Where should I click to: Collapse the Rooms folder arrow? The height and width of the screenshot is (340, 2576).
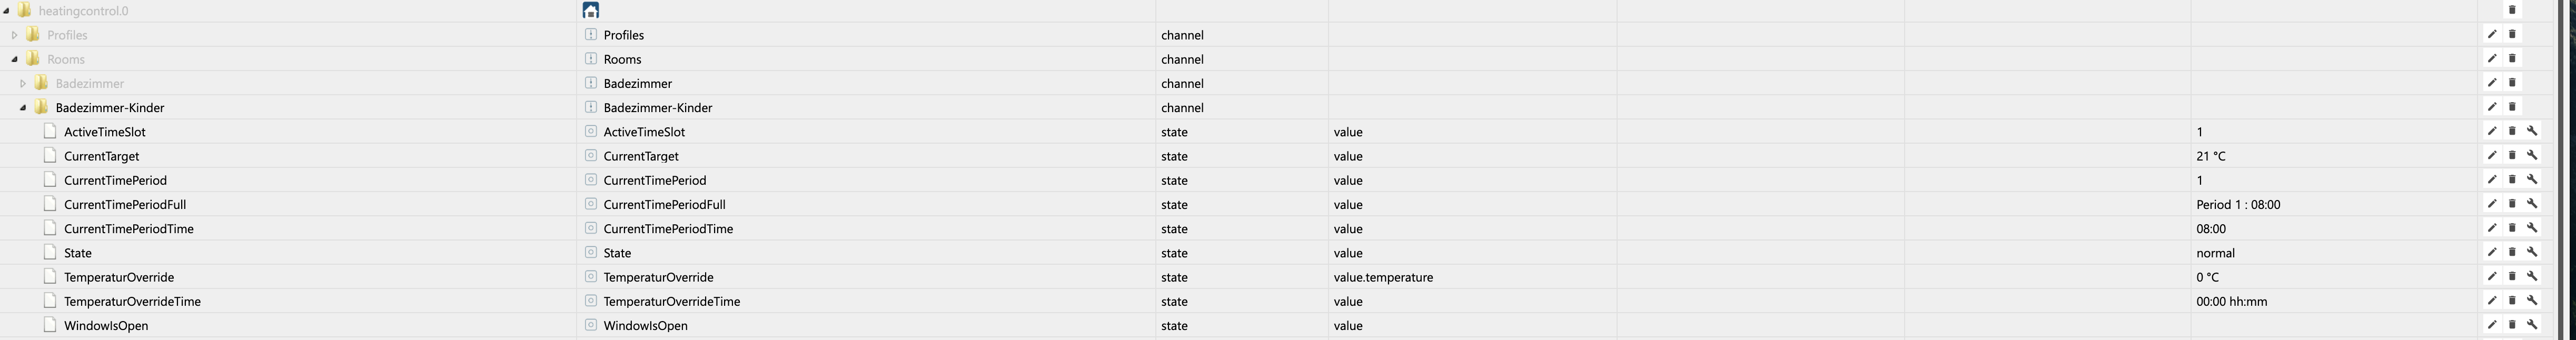pyautogui.click(x=14, y=59)
